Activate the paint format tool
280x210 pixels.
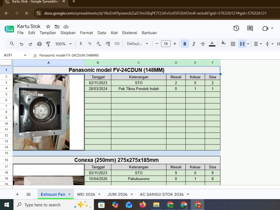48,44
